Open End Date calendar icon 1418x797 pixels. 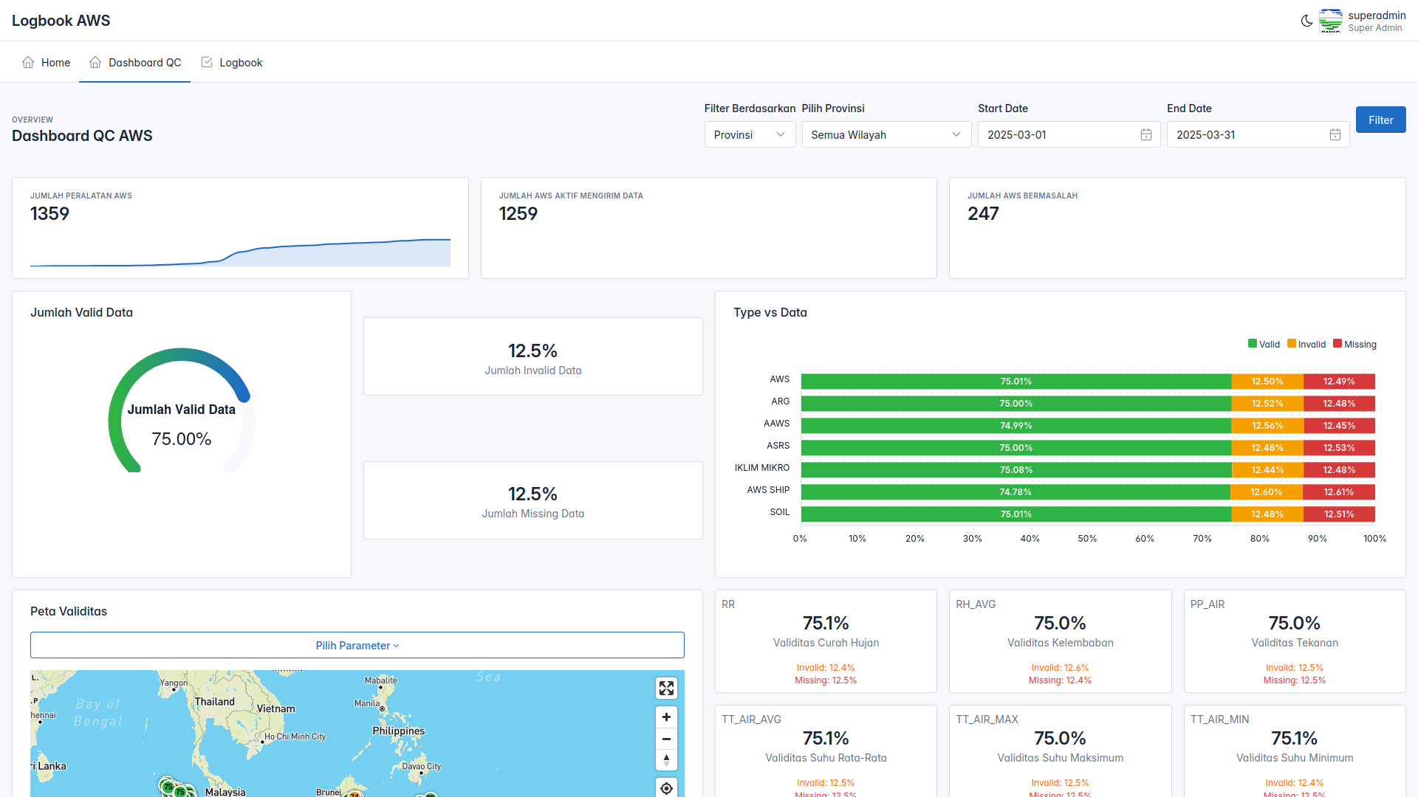tap(1335, 135)
